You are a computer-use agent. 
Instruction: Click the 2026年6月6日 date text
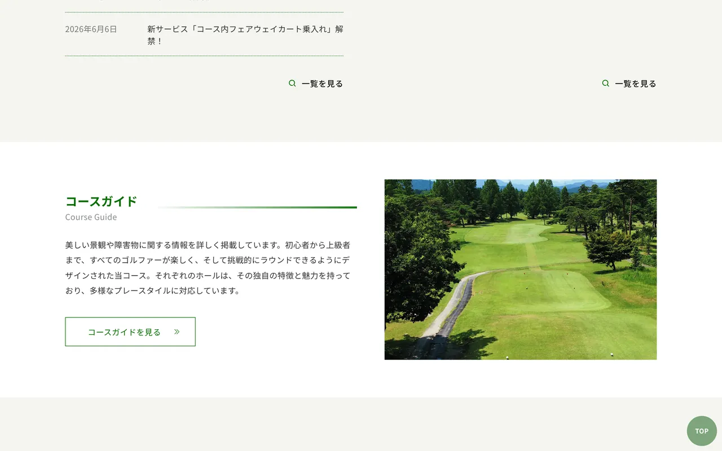pyautogui.click(x=91, y=29)
